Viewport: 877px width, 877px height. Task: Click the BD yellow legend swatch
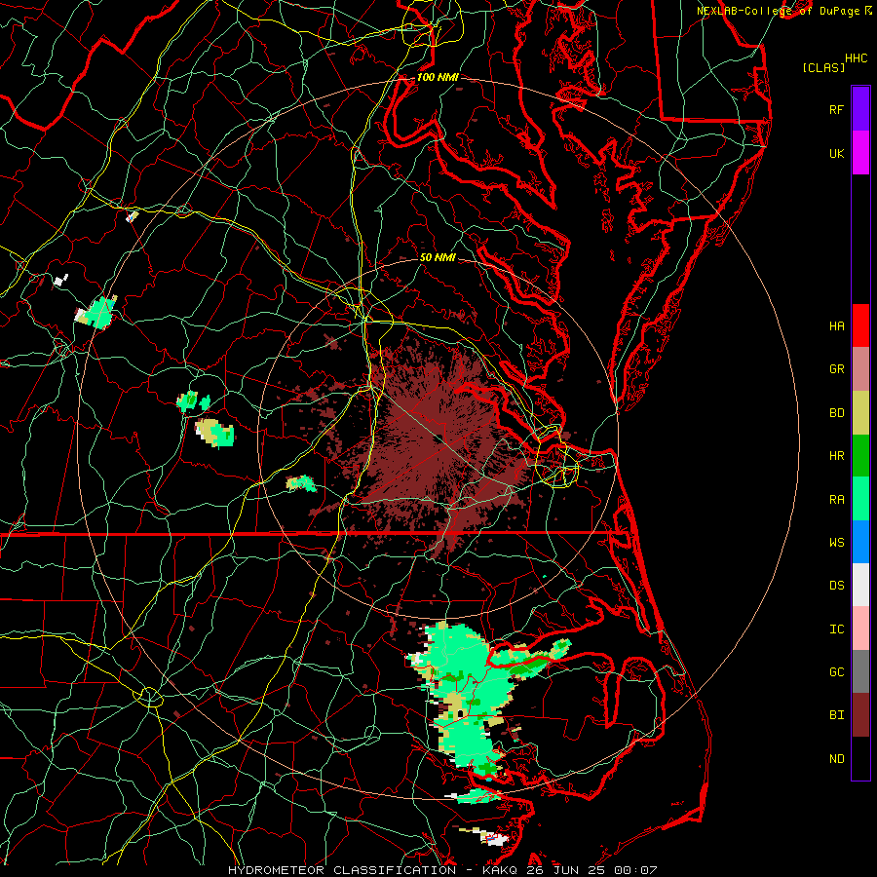point(860,413)
